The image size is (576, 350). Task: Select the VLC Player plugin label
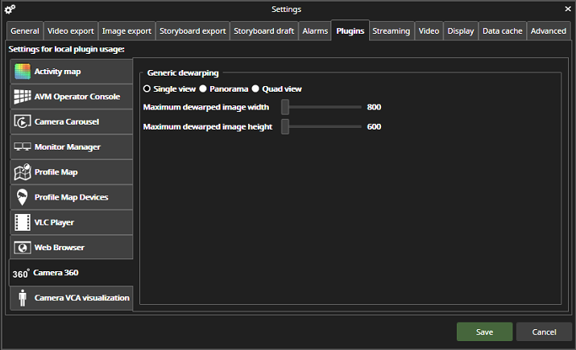tap(54, 222)
